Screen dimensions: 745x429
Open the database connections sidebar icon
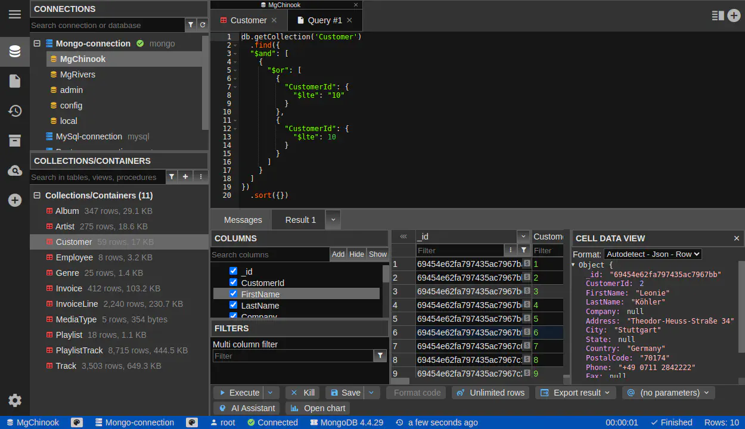click(15, 51)
